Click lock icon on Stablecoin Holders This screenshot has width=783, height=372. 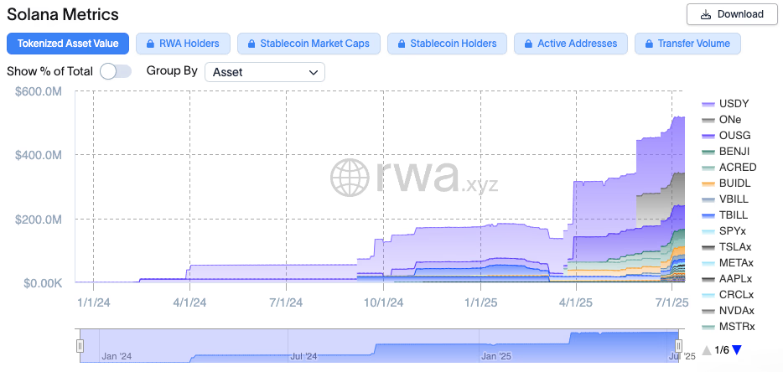pyautogui.click(x=400, y=44)
